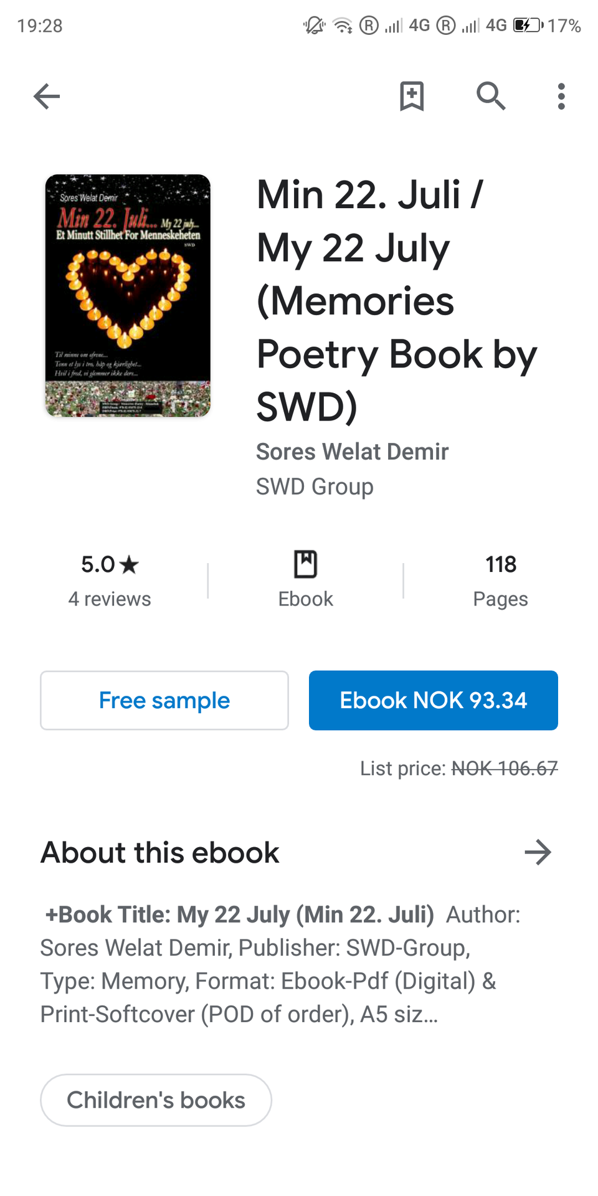The height and width of the screenshot is (1196, 598).
Task: Tap the Wi-Fi status icon
Action: [343, 26]
